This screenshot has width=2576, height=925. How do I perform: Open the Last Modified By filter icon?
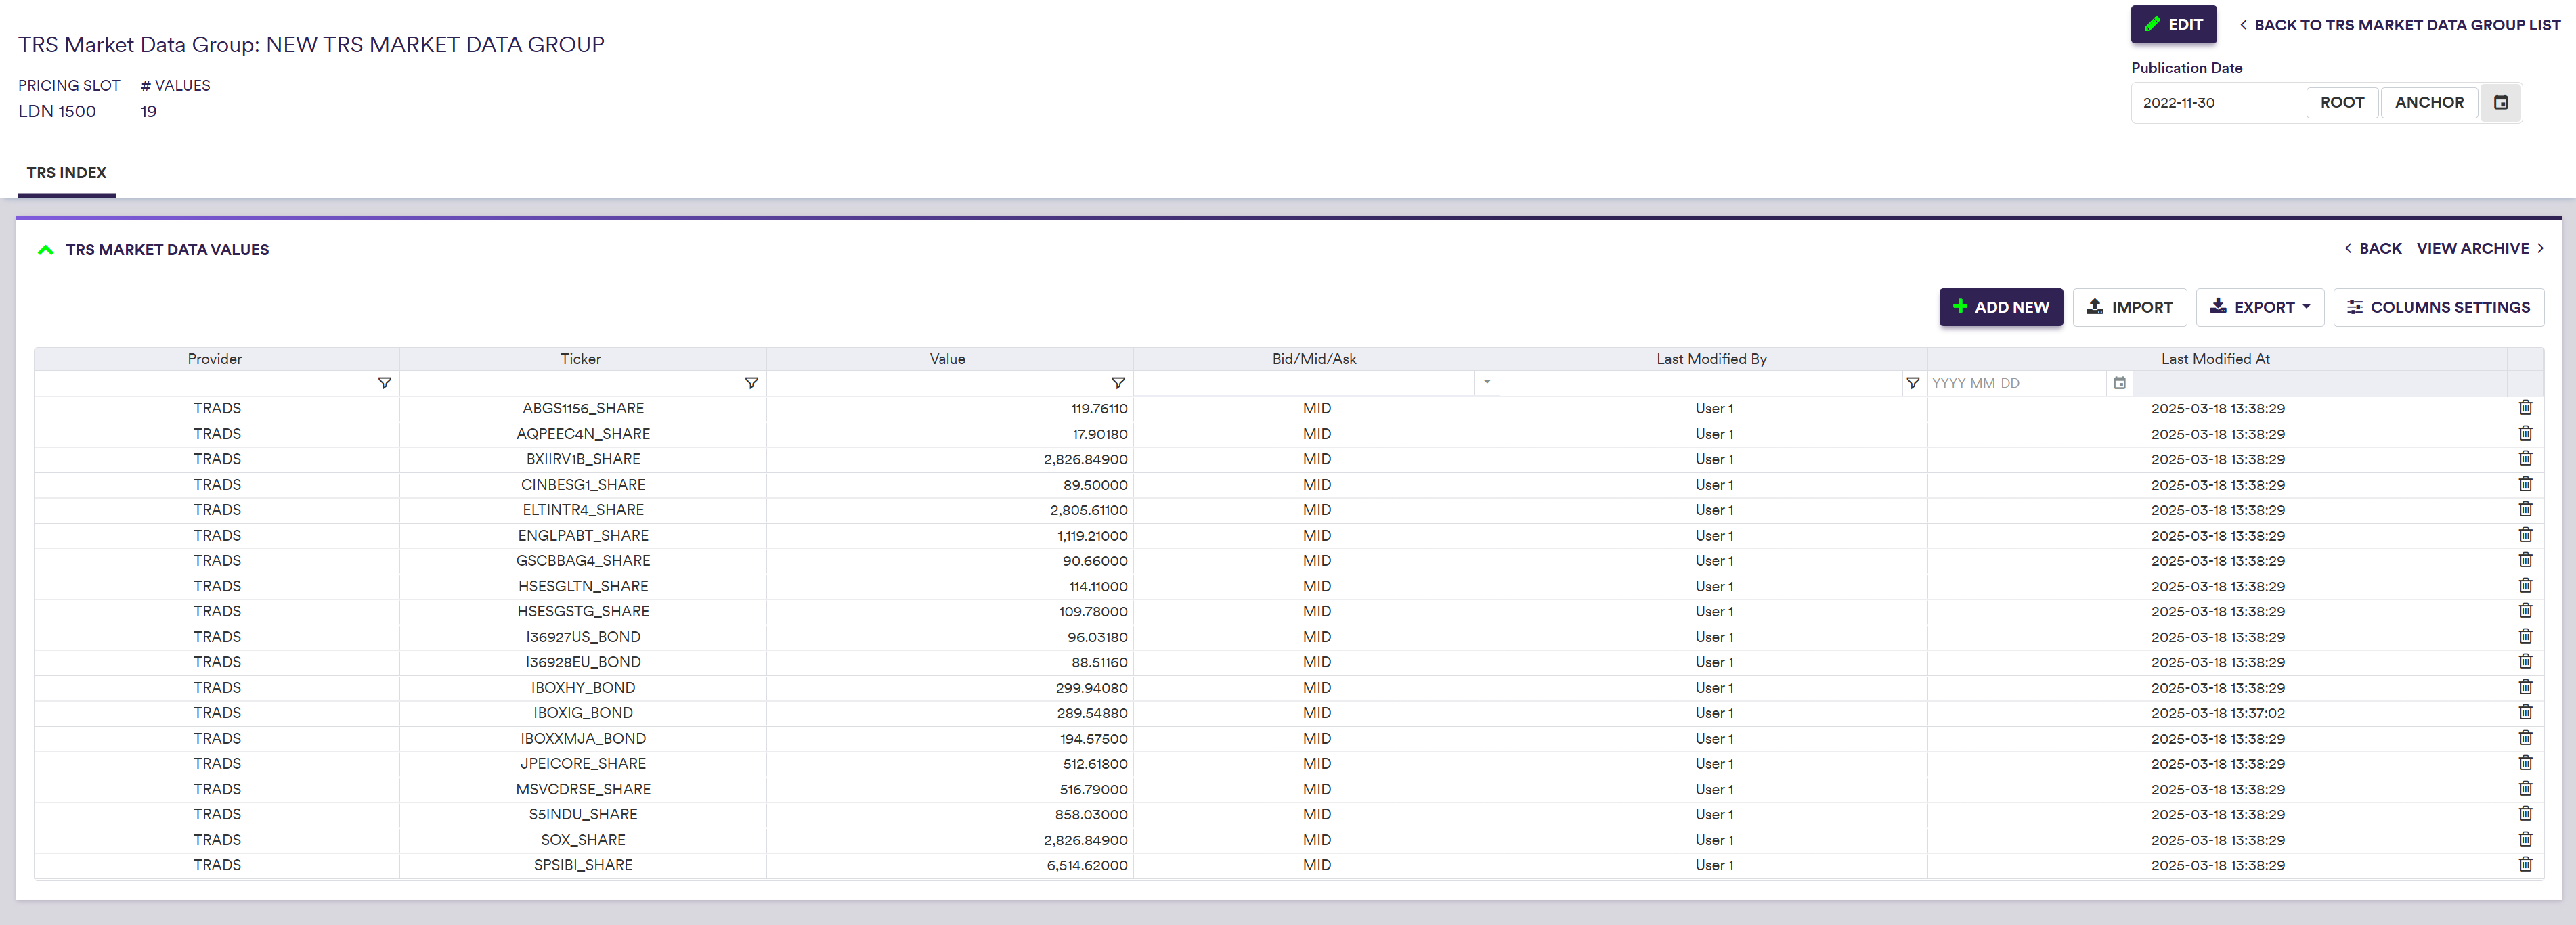[1912, 383]
